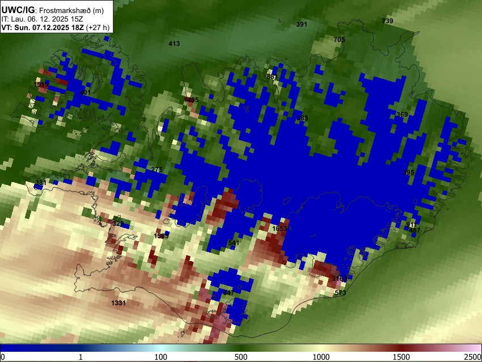Viewport: 482px width, 362px height.
Task: Click the map value label 705
Action: (x=339, y=40)
